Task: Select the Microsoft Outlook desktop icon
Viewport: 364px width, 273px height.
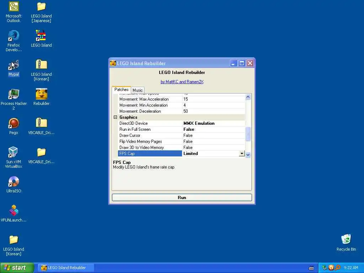Action: [x=14, y=7]
